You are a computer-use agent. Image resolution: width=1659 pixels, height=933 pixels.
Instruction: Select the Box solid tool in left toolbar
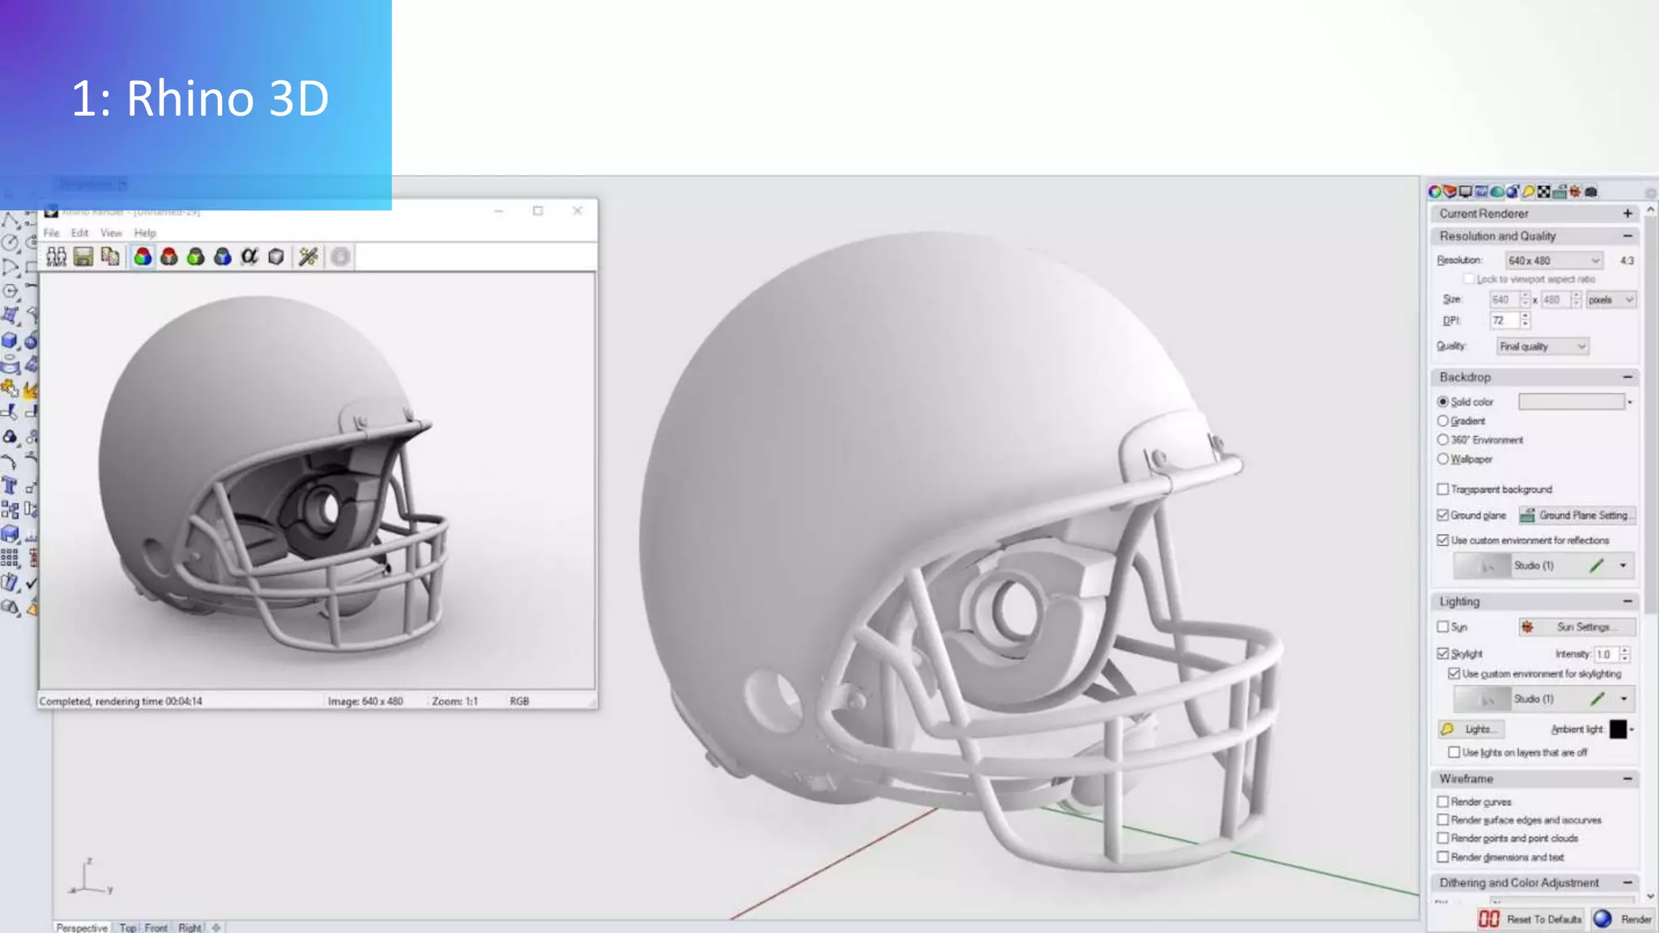[x=10, y=340]
